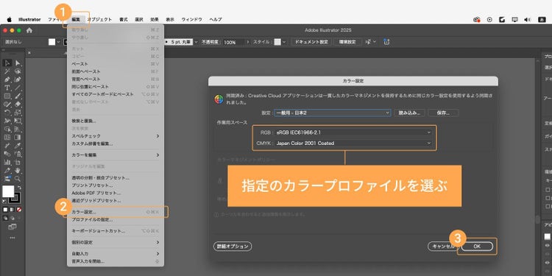Open the スタイル dropdown arrow
Screen dimensions: 552x276
pos(284,42)
